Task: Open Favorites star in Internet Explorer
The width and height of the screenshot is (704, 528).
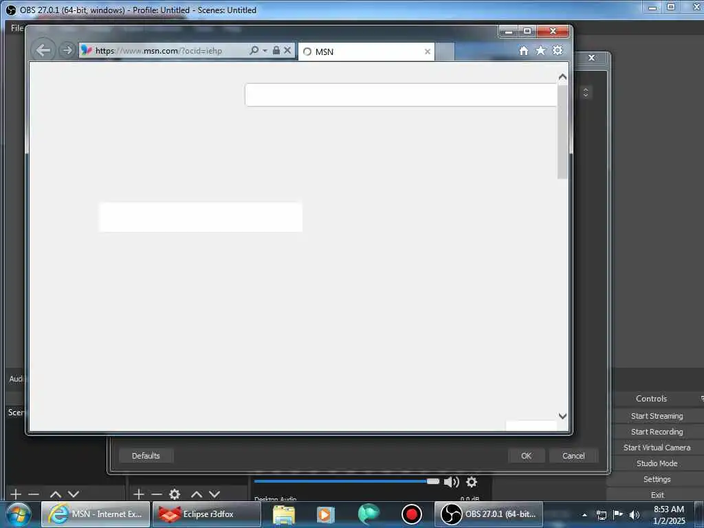Action: pos(540,50)
